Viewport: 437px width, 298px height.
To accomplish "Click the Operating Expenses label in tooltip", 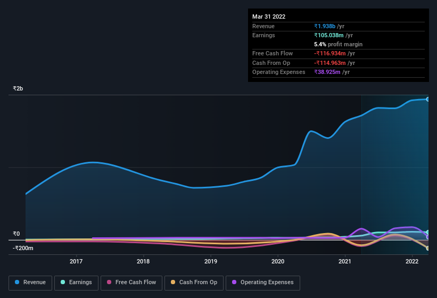I will (279, 72).
